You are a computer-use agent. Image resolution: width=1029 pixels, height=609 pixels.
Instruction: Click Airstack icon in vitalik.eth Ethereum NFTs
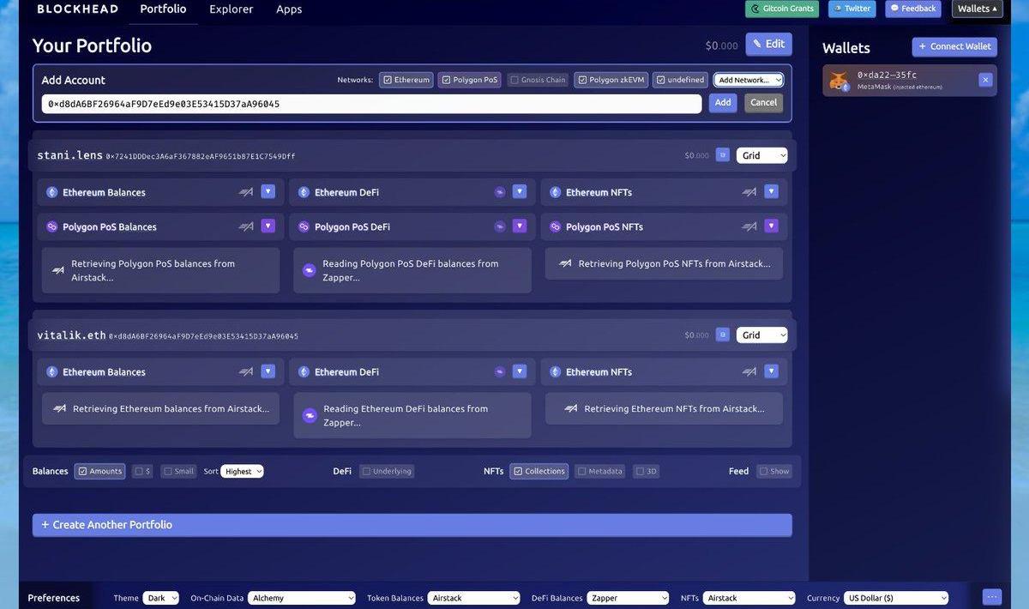click(x=749, y=372)
